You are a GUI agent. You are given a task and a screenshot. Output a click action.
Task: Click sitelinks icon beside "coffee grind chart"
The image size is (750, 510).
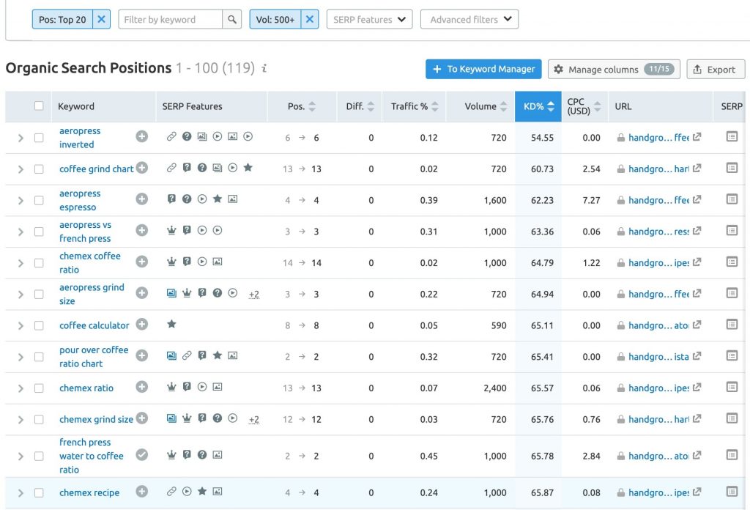(x=171, y=169)
